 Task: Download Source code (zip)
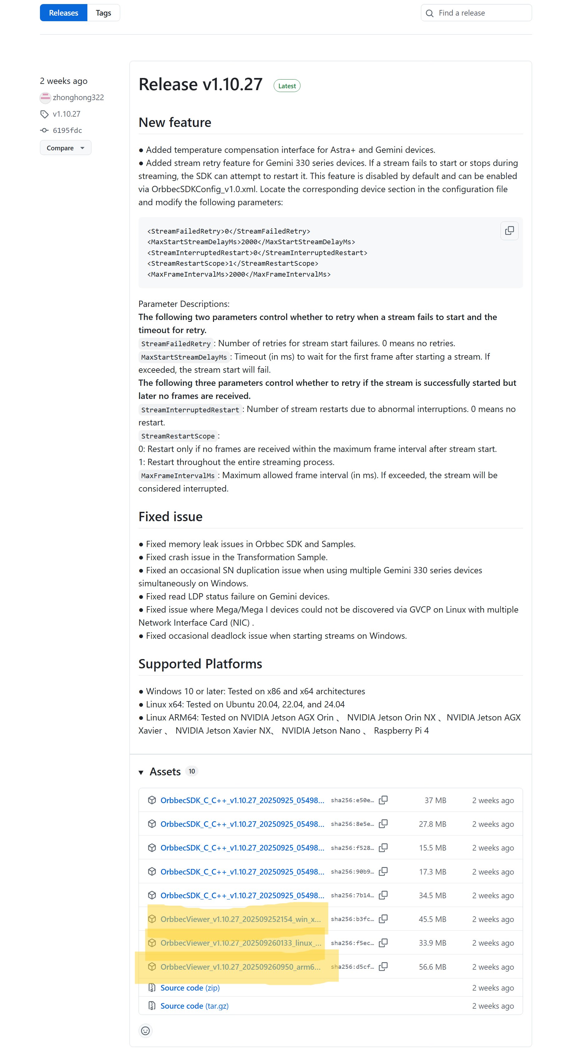[190, 988]
